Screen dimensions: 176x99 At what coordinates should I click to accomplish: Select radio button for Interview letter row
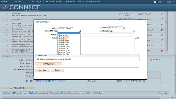(7, 30)
